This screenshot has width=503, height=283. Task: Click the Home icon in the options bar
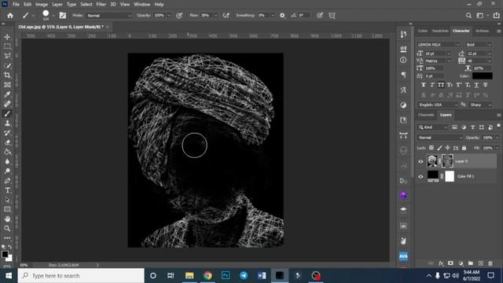pos(10,16)
